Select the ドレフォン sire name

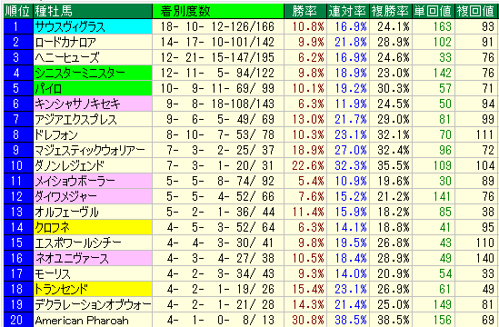point(56,134)
